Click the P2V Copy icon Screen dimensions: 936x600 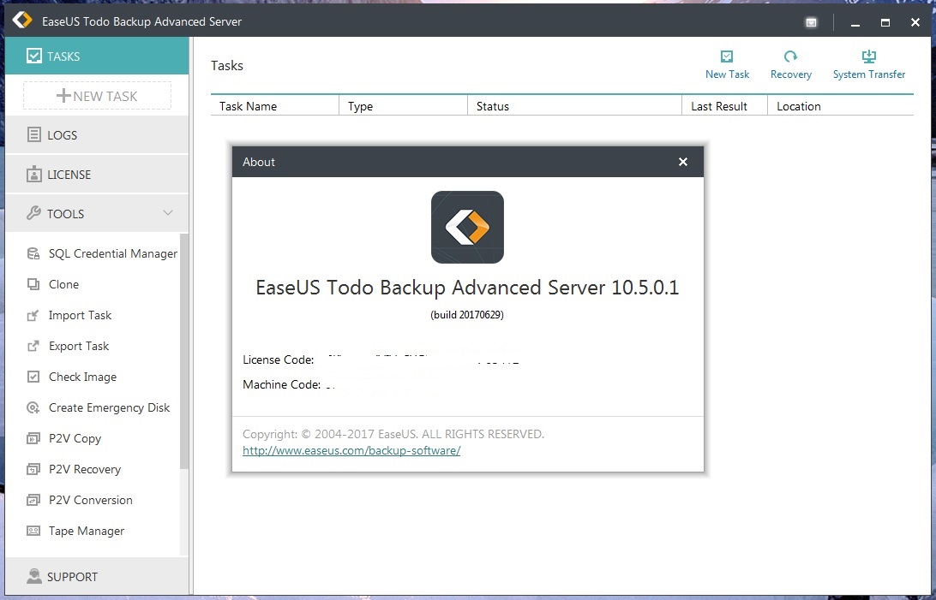pyautogui.click(x=33, y=438)
